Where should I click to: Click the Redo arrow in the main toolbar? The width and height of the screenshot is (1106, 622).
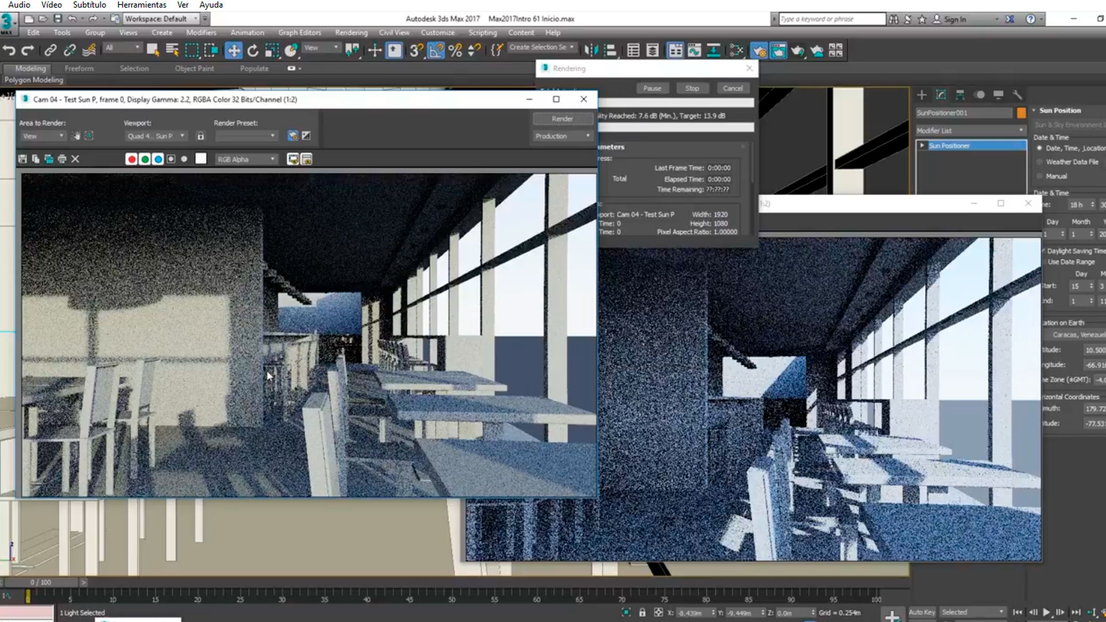click(x=28, y=51)
